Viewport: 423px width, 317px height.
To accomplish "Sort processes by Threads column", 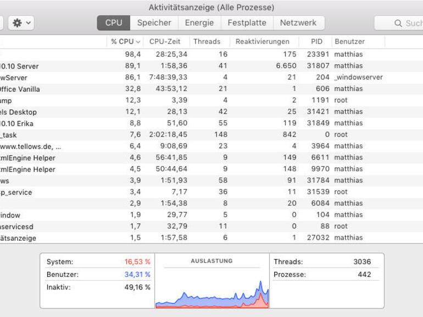I will click(x=207, y=42).
